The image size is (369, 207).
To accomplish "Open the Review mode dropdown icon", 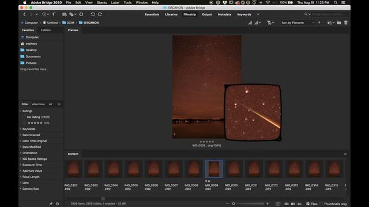I will pos(73,14).
